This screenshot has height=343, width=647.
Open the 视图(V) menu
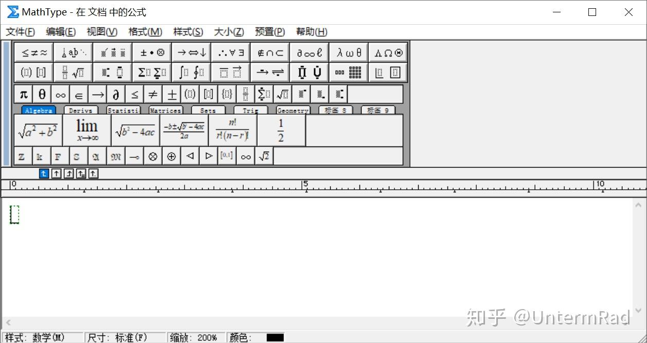(102, 32)
